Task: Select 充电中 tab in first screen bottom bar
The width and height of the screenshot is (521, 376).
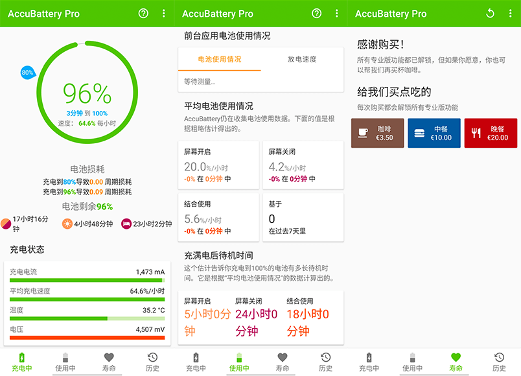Action: coord(22,362)
